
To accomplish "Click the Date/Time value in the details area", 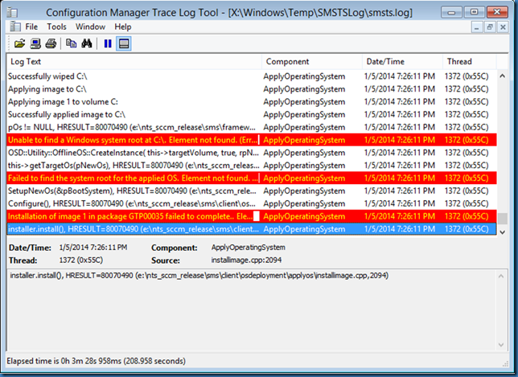I will tap(93, 248).
